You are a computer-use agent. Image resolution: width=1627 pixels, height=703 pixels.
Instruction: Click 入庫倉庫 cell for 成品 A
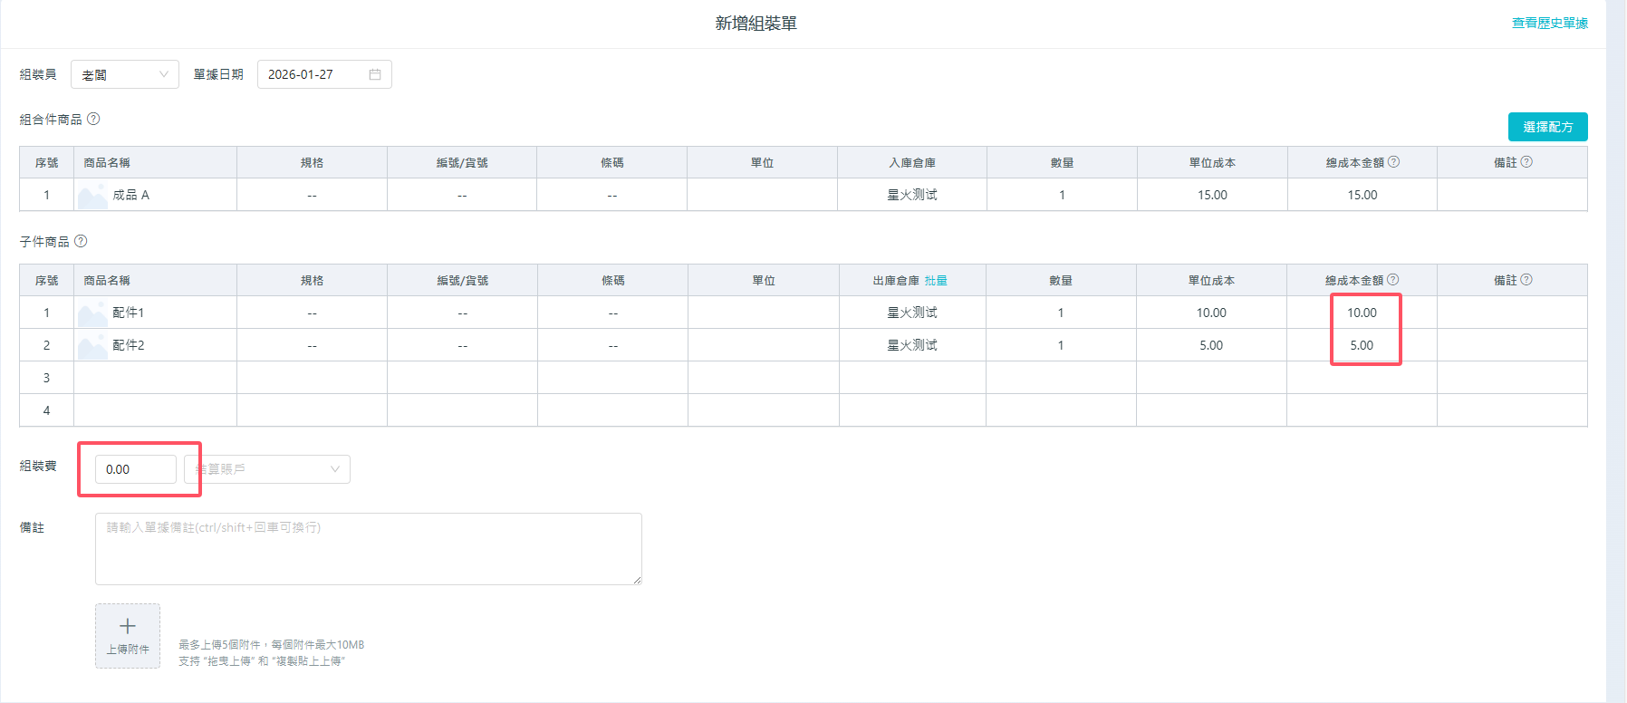tap(911, 195)
